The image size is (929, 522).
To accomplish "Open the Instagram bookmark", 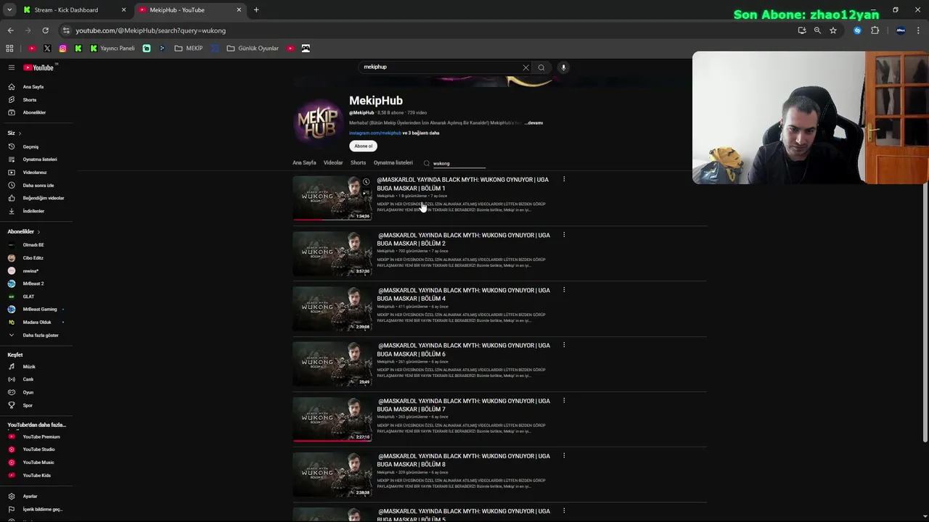I will 63,49.
